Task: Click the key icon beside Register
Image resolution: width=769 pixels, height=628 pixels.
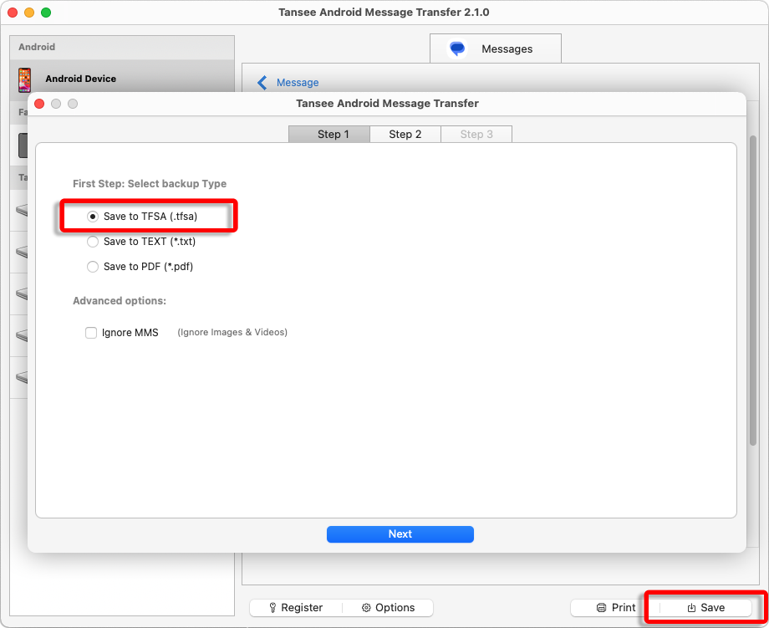Action: click(272, 608)
